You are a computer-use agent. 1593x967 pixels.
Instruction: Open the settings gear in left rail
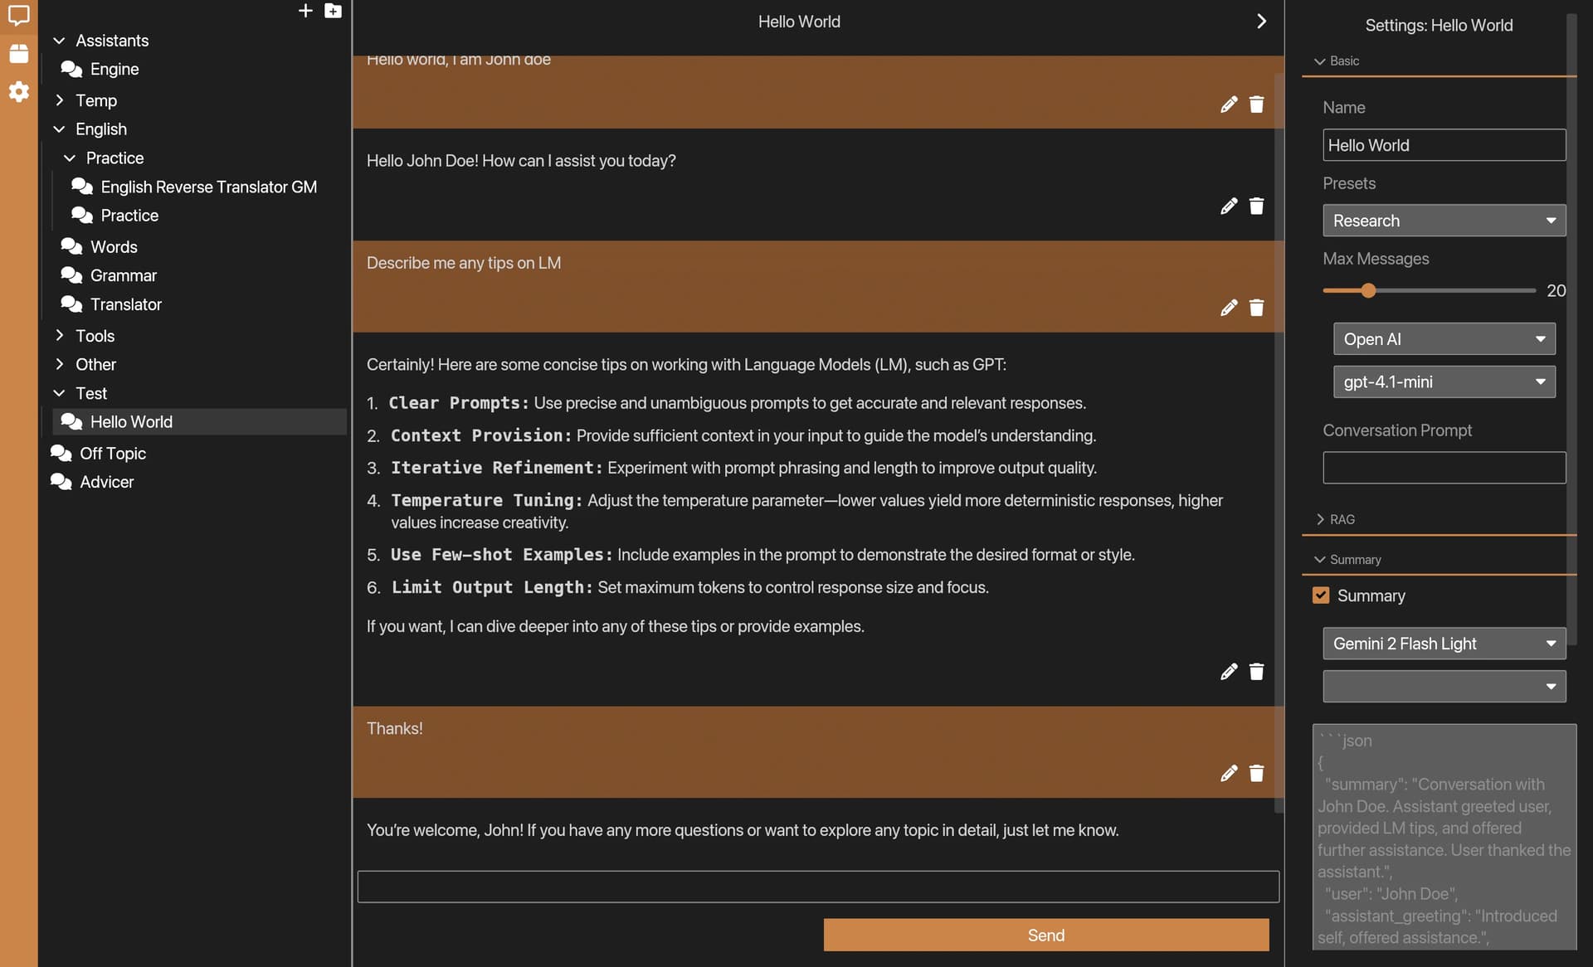(x=18, y=91)
